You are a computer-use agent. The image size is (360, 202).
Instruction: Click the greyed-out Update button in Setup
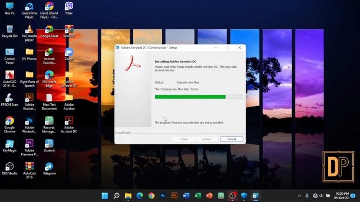pyautogui.click(x=206, y=139)
